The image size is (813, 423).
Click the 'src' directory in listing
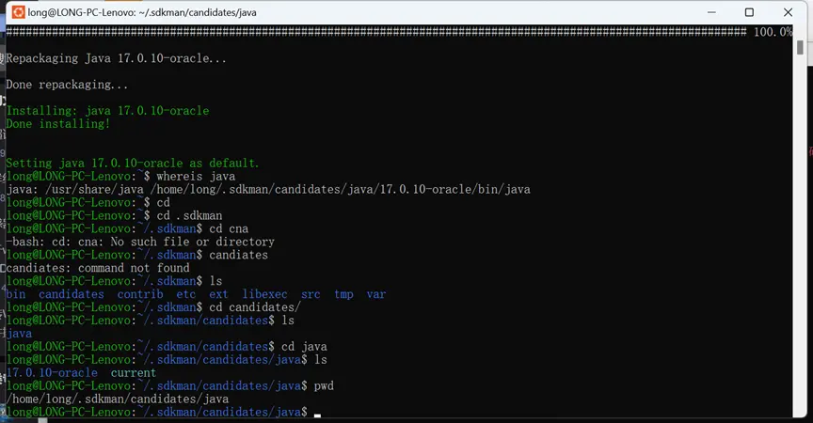pos(311,294)
